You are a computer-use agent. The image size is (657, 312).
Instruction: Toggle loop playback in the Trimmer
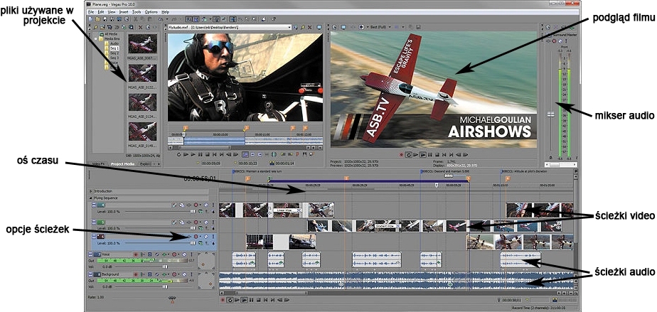(x=179, y=154)
